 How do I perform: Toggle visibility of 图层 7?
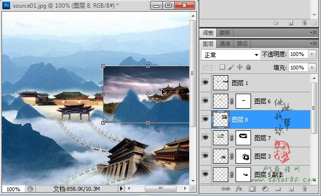205,138
